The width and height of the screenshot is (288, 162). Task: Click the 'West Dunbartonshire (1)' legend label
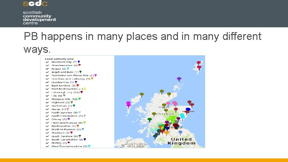[69, 146]
